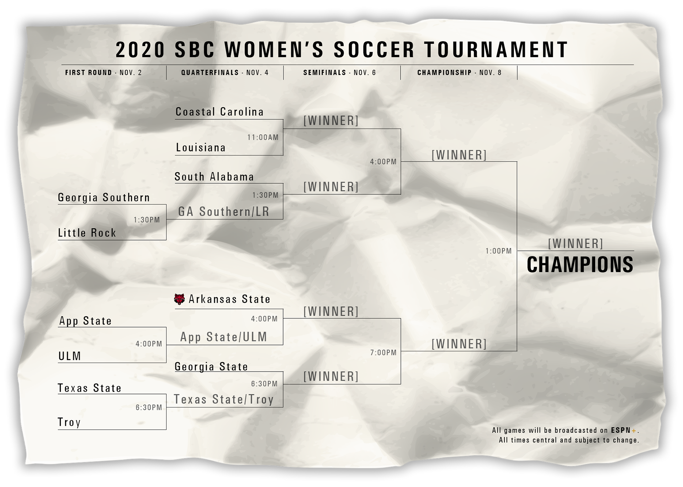683x487 pixels.
Task: Click the GA Southern/LR quarterfinal slot
Action: [224, 212]
